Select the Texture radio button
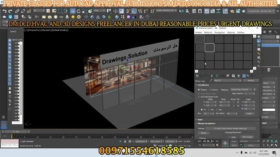 199,90
